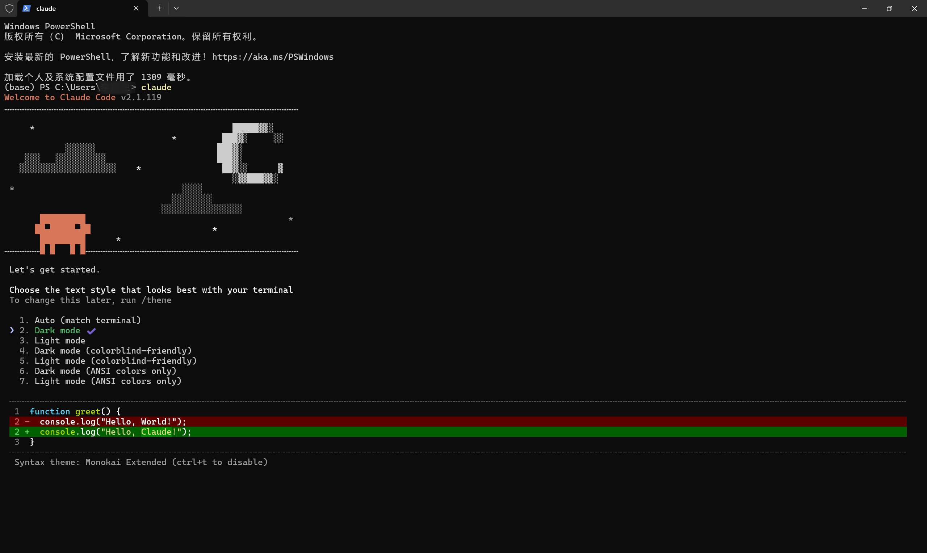Image resolution: width=927 pixels, height=553 pixels.
Task: Select Dark mode (colorblind-friendly)
Action: 113,351
